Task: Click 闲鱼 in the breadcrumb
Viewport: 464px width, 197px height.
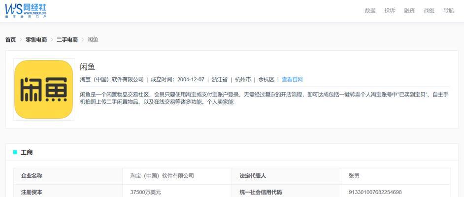Action: coord(93,39)
